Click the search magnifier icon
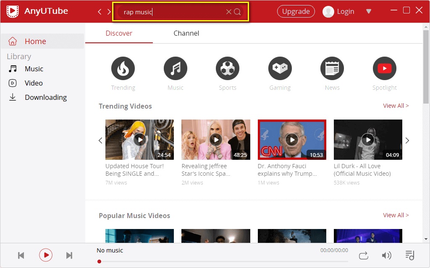 tap(238, 12)
